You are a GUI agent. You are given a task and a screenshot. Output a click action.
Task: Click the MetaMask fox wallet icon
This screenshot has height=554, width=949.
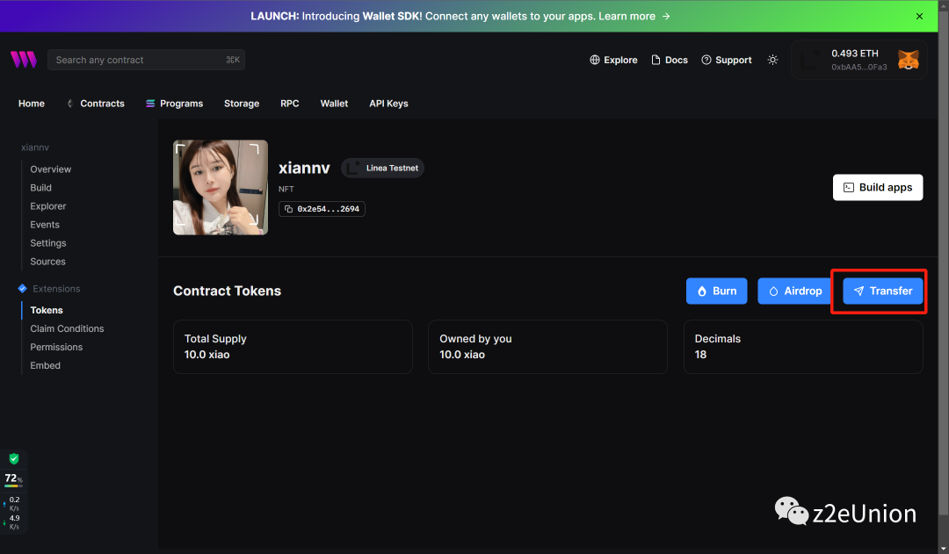pyautogui.click(x=908, y=60)
